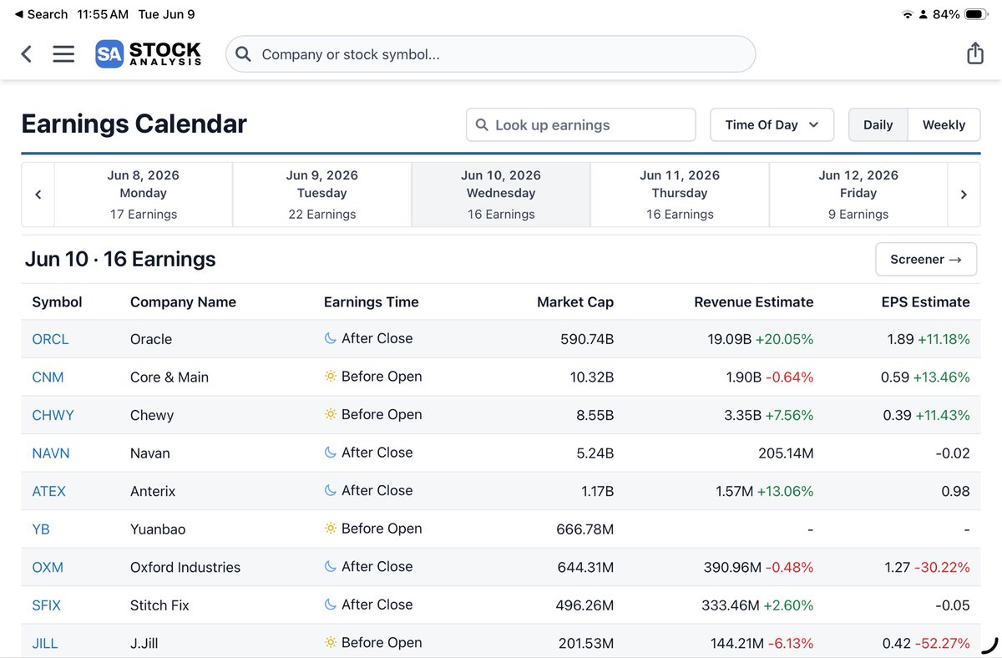Viewport: 1002px width, 658px height.
Task: Sort by the EPS Estimate column header
Action: coord(925,302)
